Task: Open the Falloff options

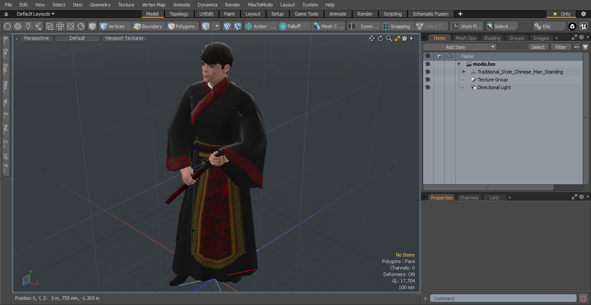Action: point(294,26)
